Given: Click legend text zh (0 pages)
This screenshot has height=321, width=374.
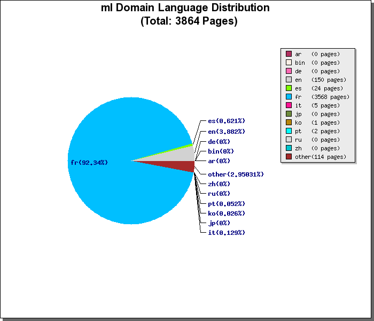Looking at the screenshot, I should [317, 149].
